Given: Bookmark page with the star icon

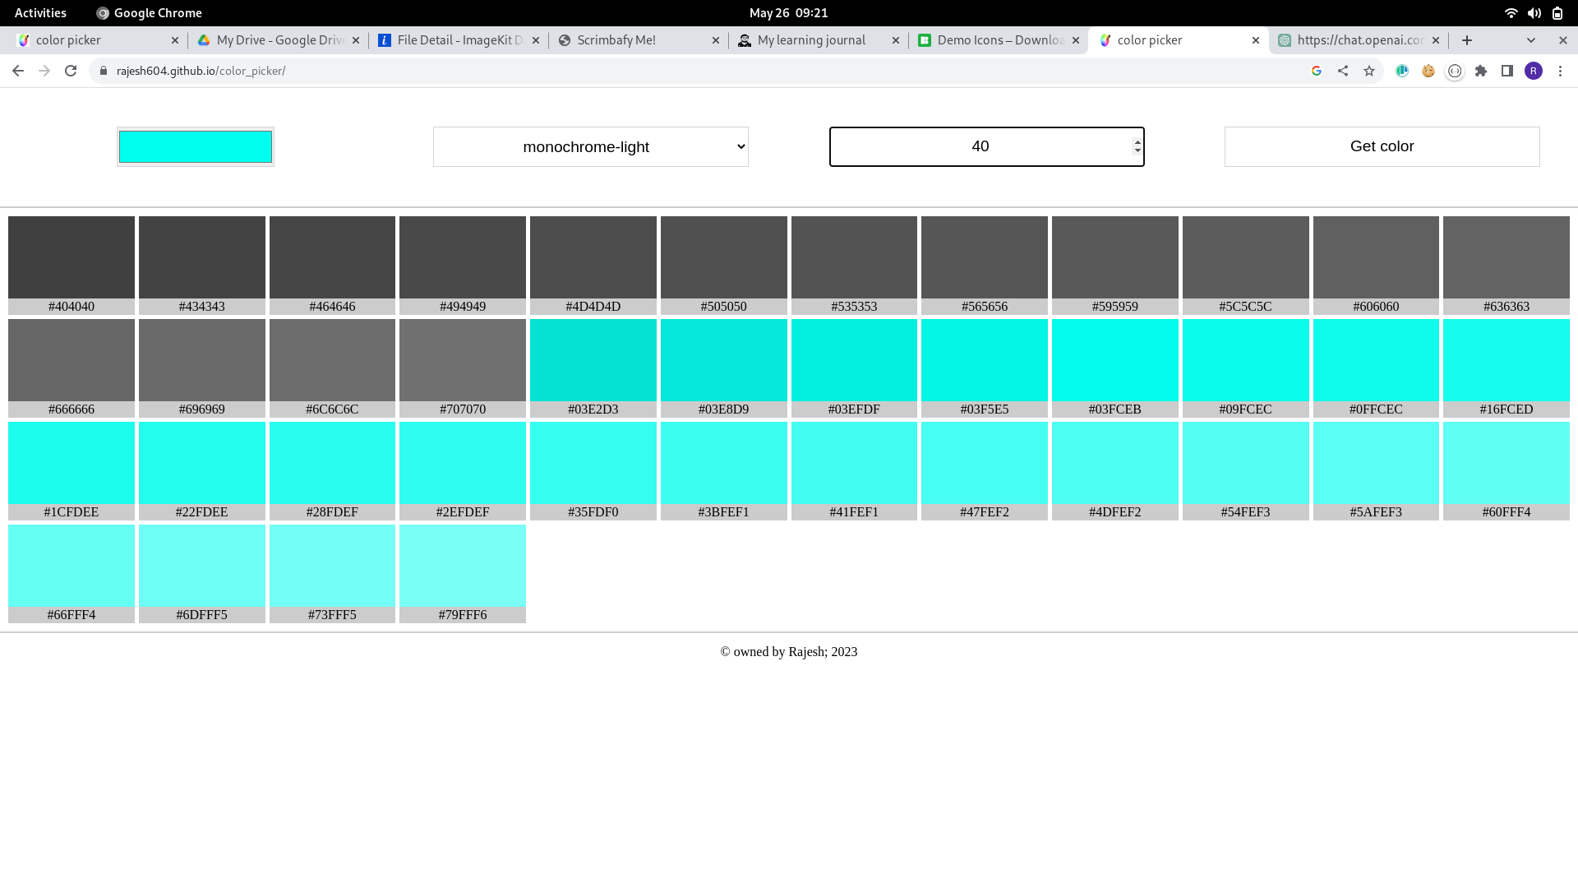Looking at the screenshot, I should pos(1369,71).
